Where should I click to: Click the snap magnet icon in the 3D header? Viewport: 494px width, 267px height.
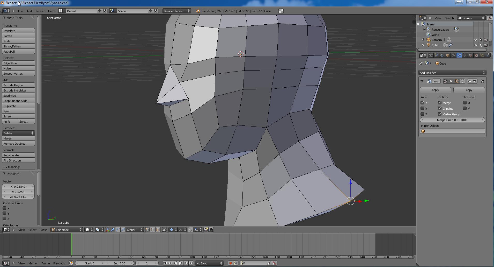[x=190, y=230]
